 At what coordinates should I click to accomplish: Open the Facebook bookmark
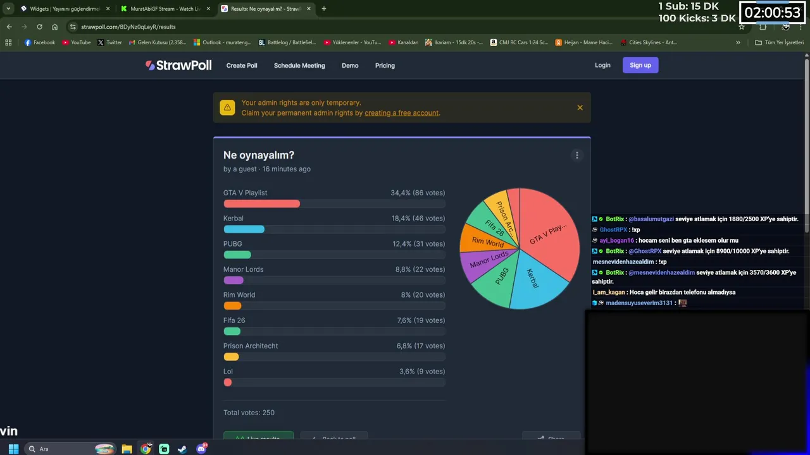40,42
